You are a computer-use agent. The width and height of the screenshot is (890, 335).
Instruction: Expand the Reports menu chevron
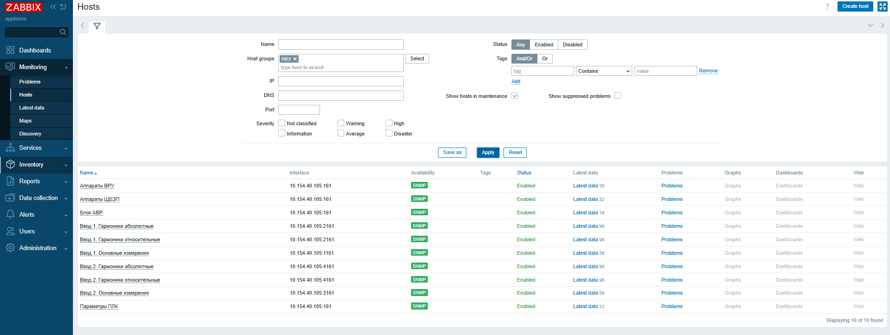[66, 182]
